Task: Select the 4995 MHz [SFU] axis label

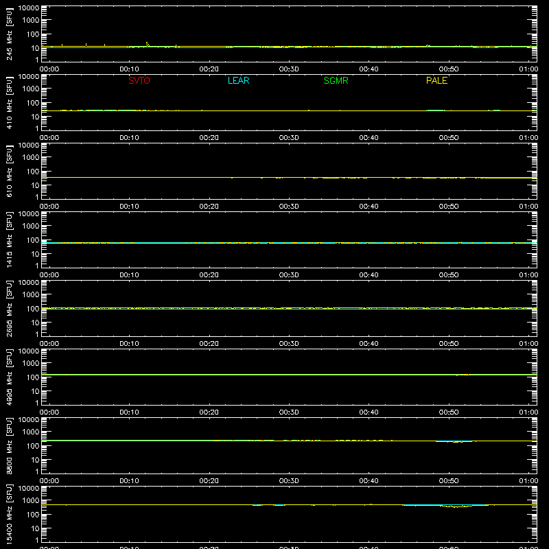Action: click(x=10, y=377)
